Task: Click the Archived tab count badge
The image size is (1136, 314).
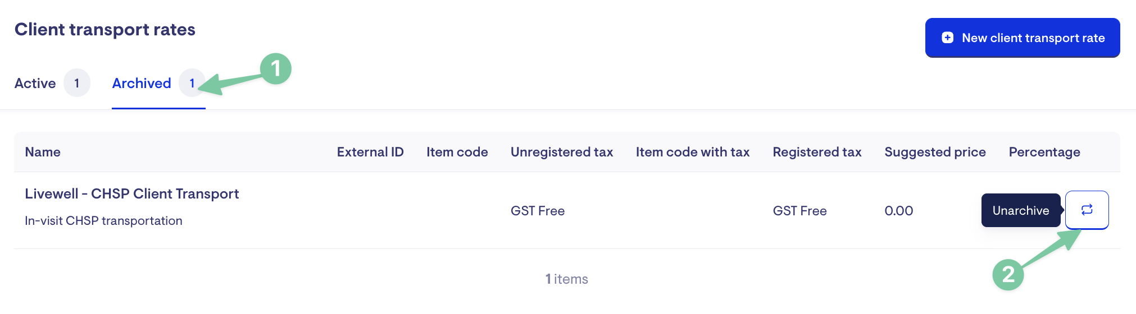Action: (x=192, y=83)
